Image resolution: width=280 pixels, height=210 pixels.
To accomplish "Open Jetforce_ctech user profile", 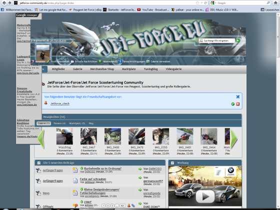I will click(60, 103).
